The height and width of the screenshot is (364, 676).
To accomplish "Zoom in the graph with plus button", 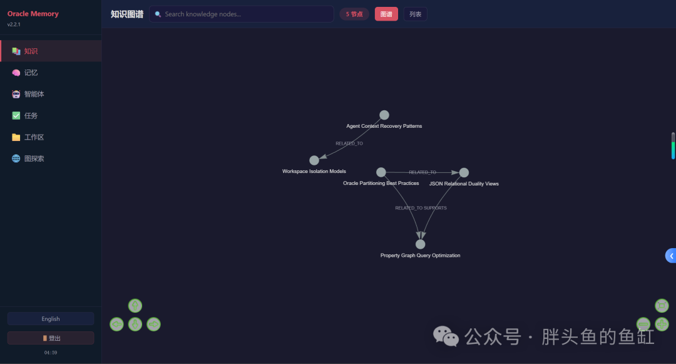I will [x=662, y=325].
